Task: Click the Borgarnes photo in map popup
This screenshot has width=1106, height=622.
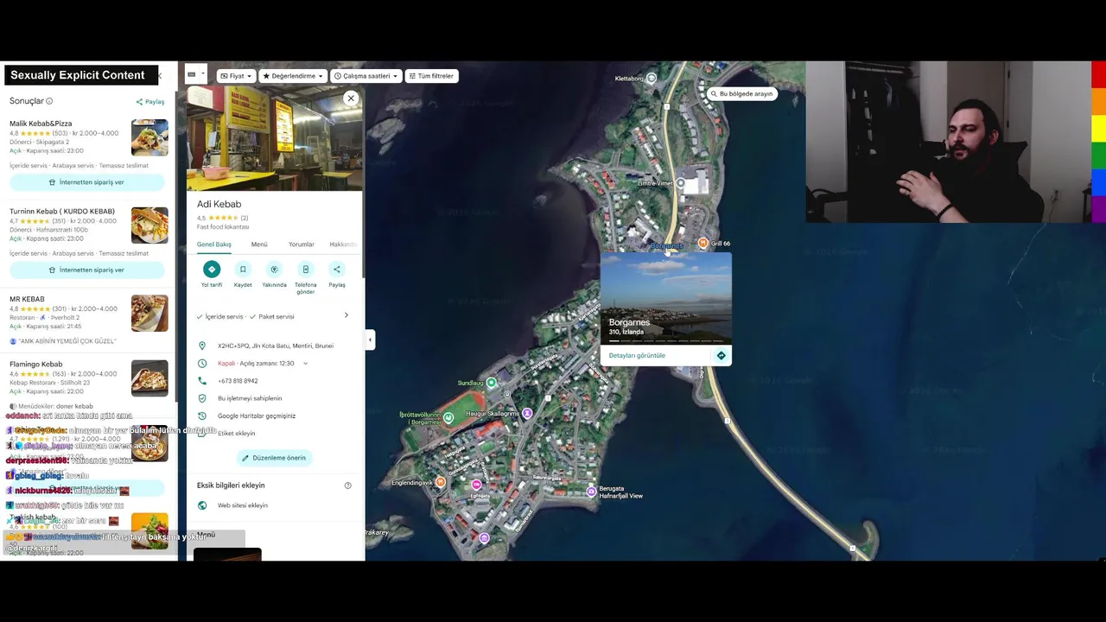Action: pos(666,298)
